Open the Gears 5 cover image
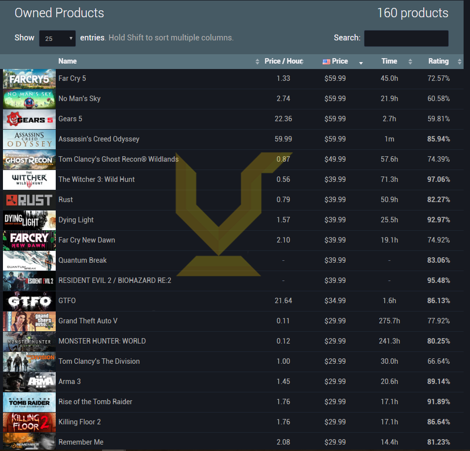 (x=29, y=119)
